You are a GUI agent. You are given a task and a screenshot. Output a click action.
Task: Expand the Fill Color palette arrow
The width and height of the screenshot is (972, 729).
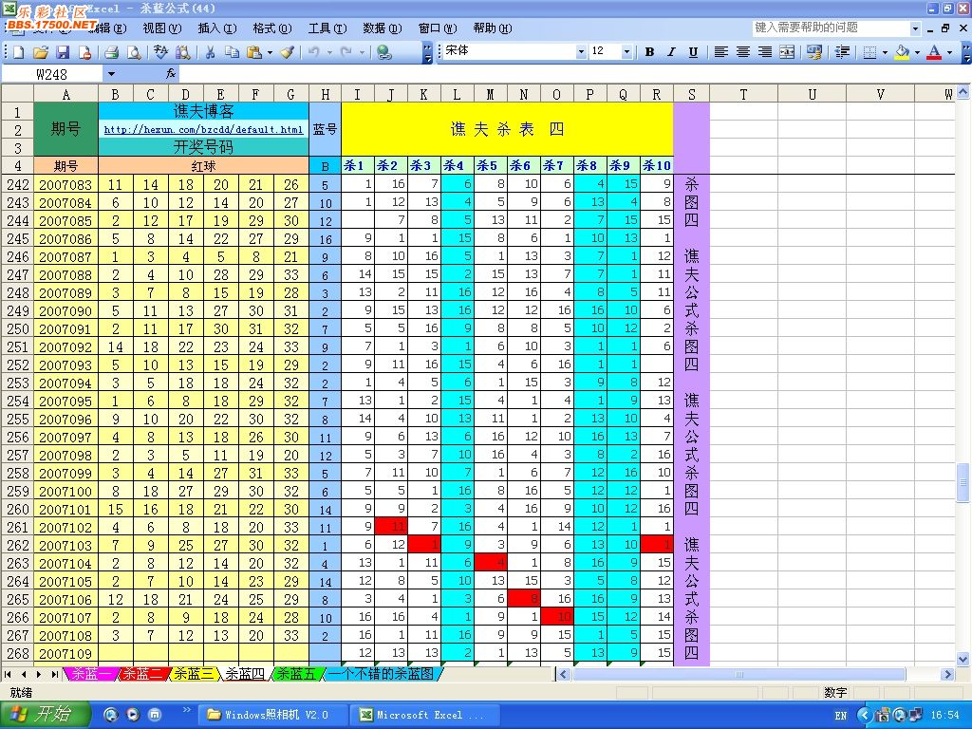point(917,52)
